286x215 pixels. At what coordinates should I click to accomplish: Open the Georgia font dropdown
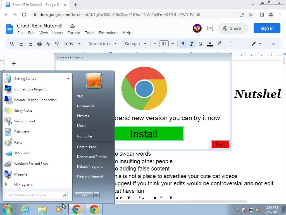coord(135,44)
